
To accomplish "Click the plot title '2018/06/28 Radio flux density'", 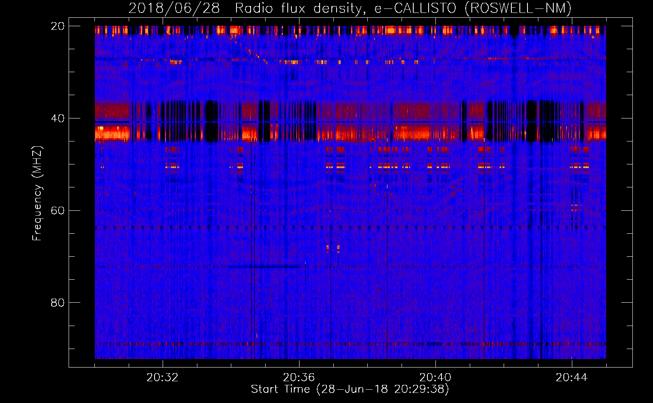I will pos(350,8).
